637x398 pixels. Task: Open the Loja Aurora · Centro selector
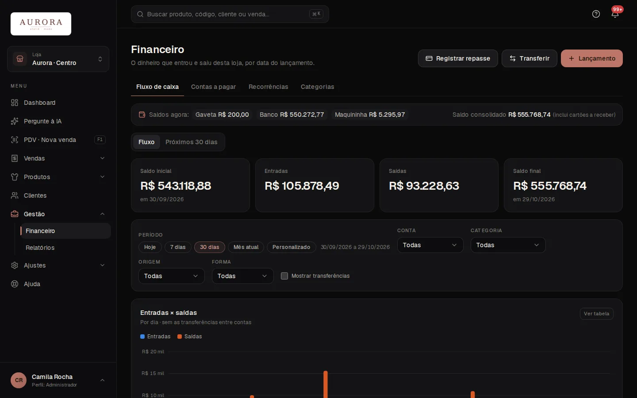58,59
